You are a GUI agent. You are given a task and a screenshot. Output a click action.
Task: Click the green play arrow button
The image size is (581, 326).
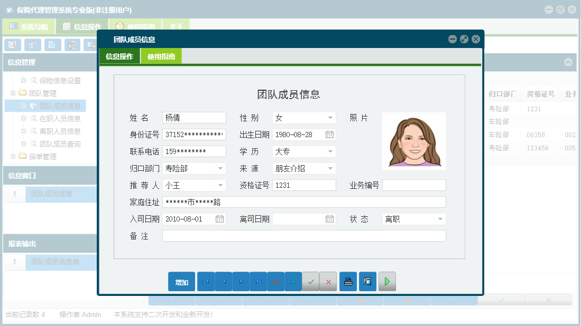[x=387, y=282]
